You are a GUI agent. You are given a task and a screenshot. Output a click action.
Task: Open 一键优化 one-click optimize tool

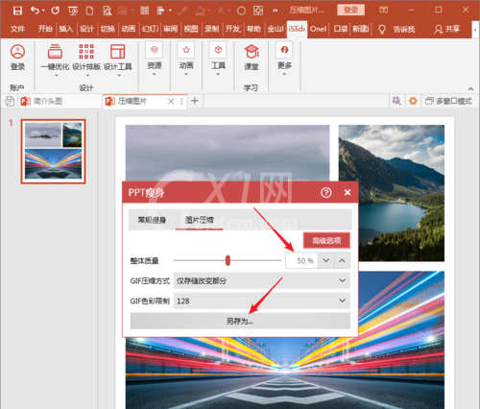click(55, 60)
